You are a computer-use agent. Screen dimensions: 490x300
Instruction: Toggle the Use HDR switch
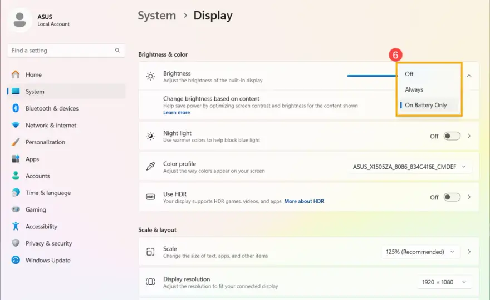pos(452,197)
